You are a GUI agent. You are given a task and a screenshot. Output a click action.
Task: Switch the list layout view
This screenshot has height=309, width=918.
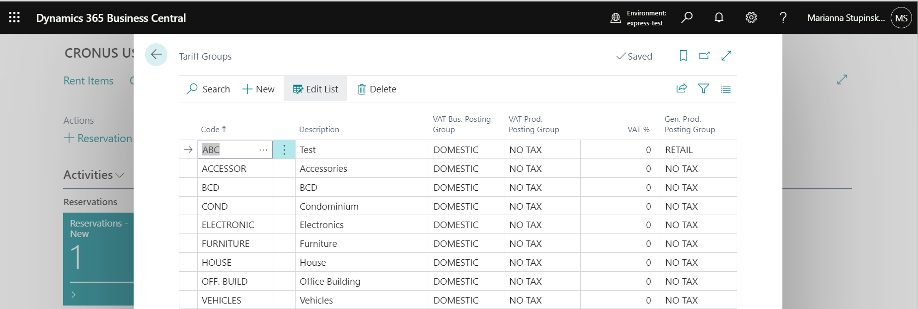click(726, 89)
